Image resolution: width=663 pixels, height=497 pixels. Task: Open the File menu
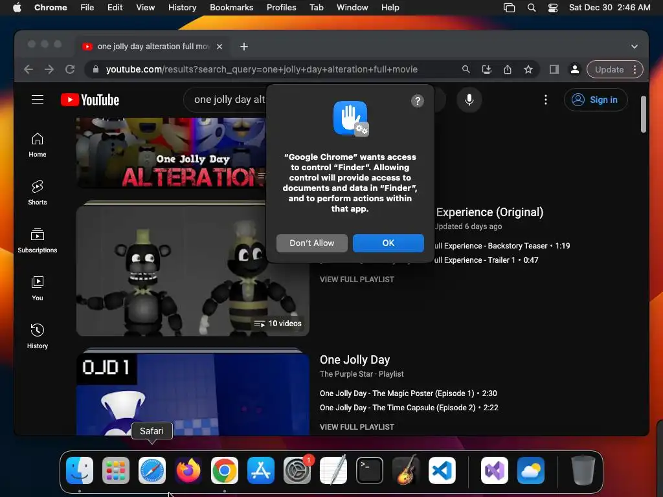pyautogui.click(x=87, y=8)
